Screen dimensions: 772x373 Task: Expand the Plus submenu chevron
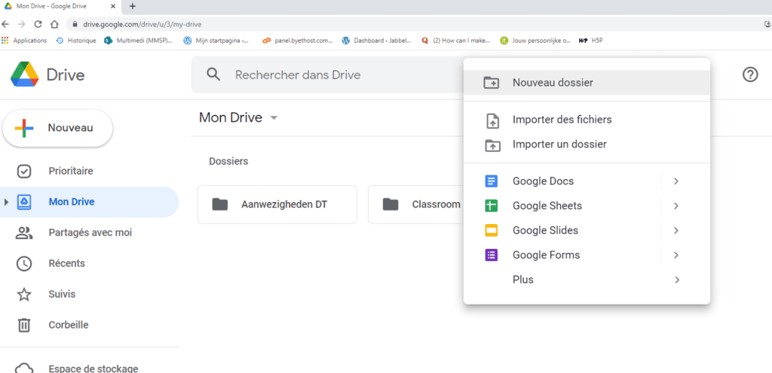click(x=677, y=280)
